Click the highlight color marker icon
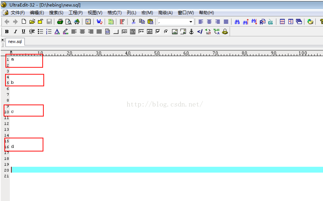Screen dimensions: 323x201 point(66,32)
